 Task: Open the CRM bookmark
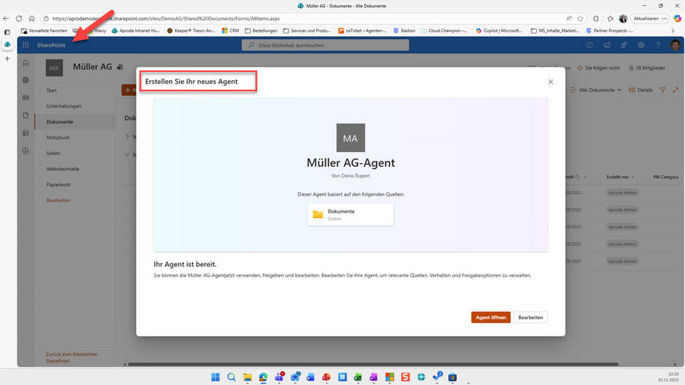pos(231,31)
